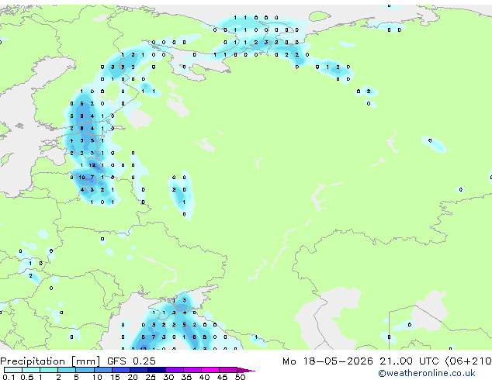The width and height of the screenshot is (492, 380).
Task: Select the 2–5 mm legend color swatch
Action: (67, 370)
